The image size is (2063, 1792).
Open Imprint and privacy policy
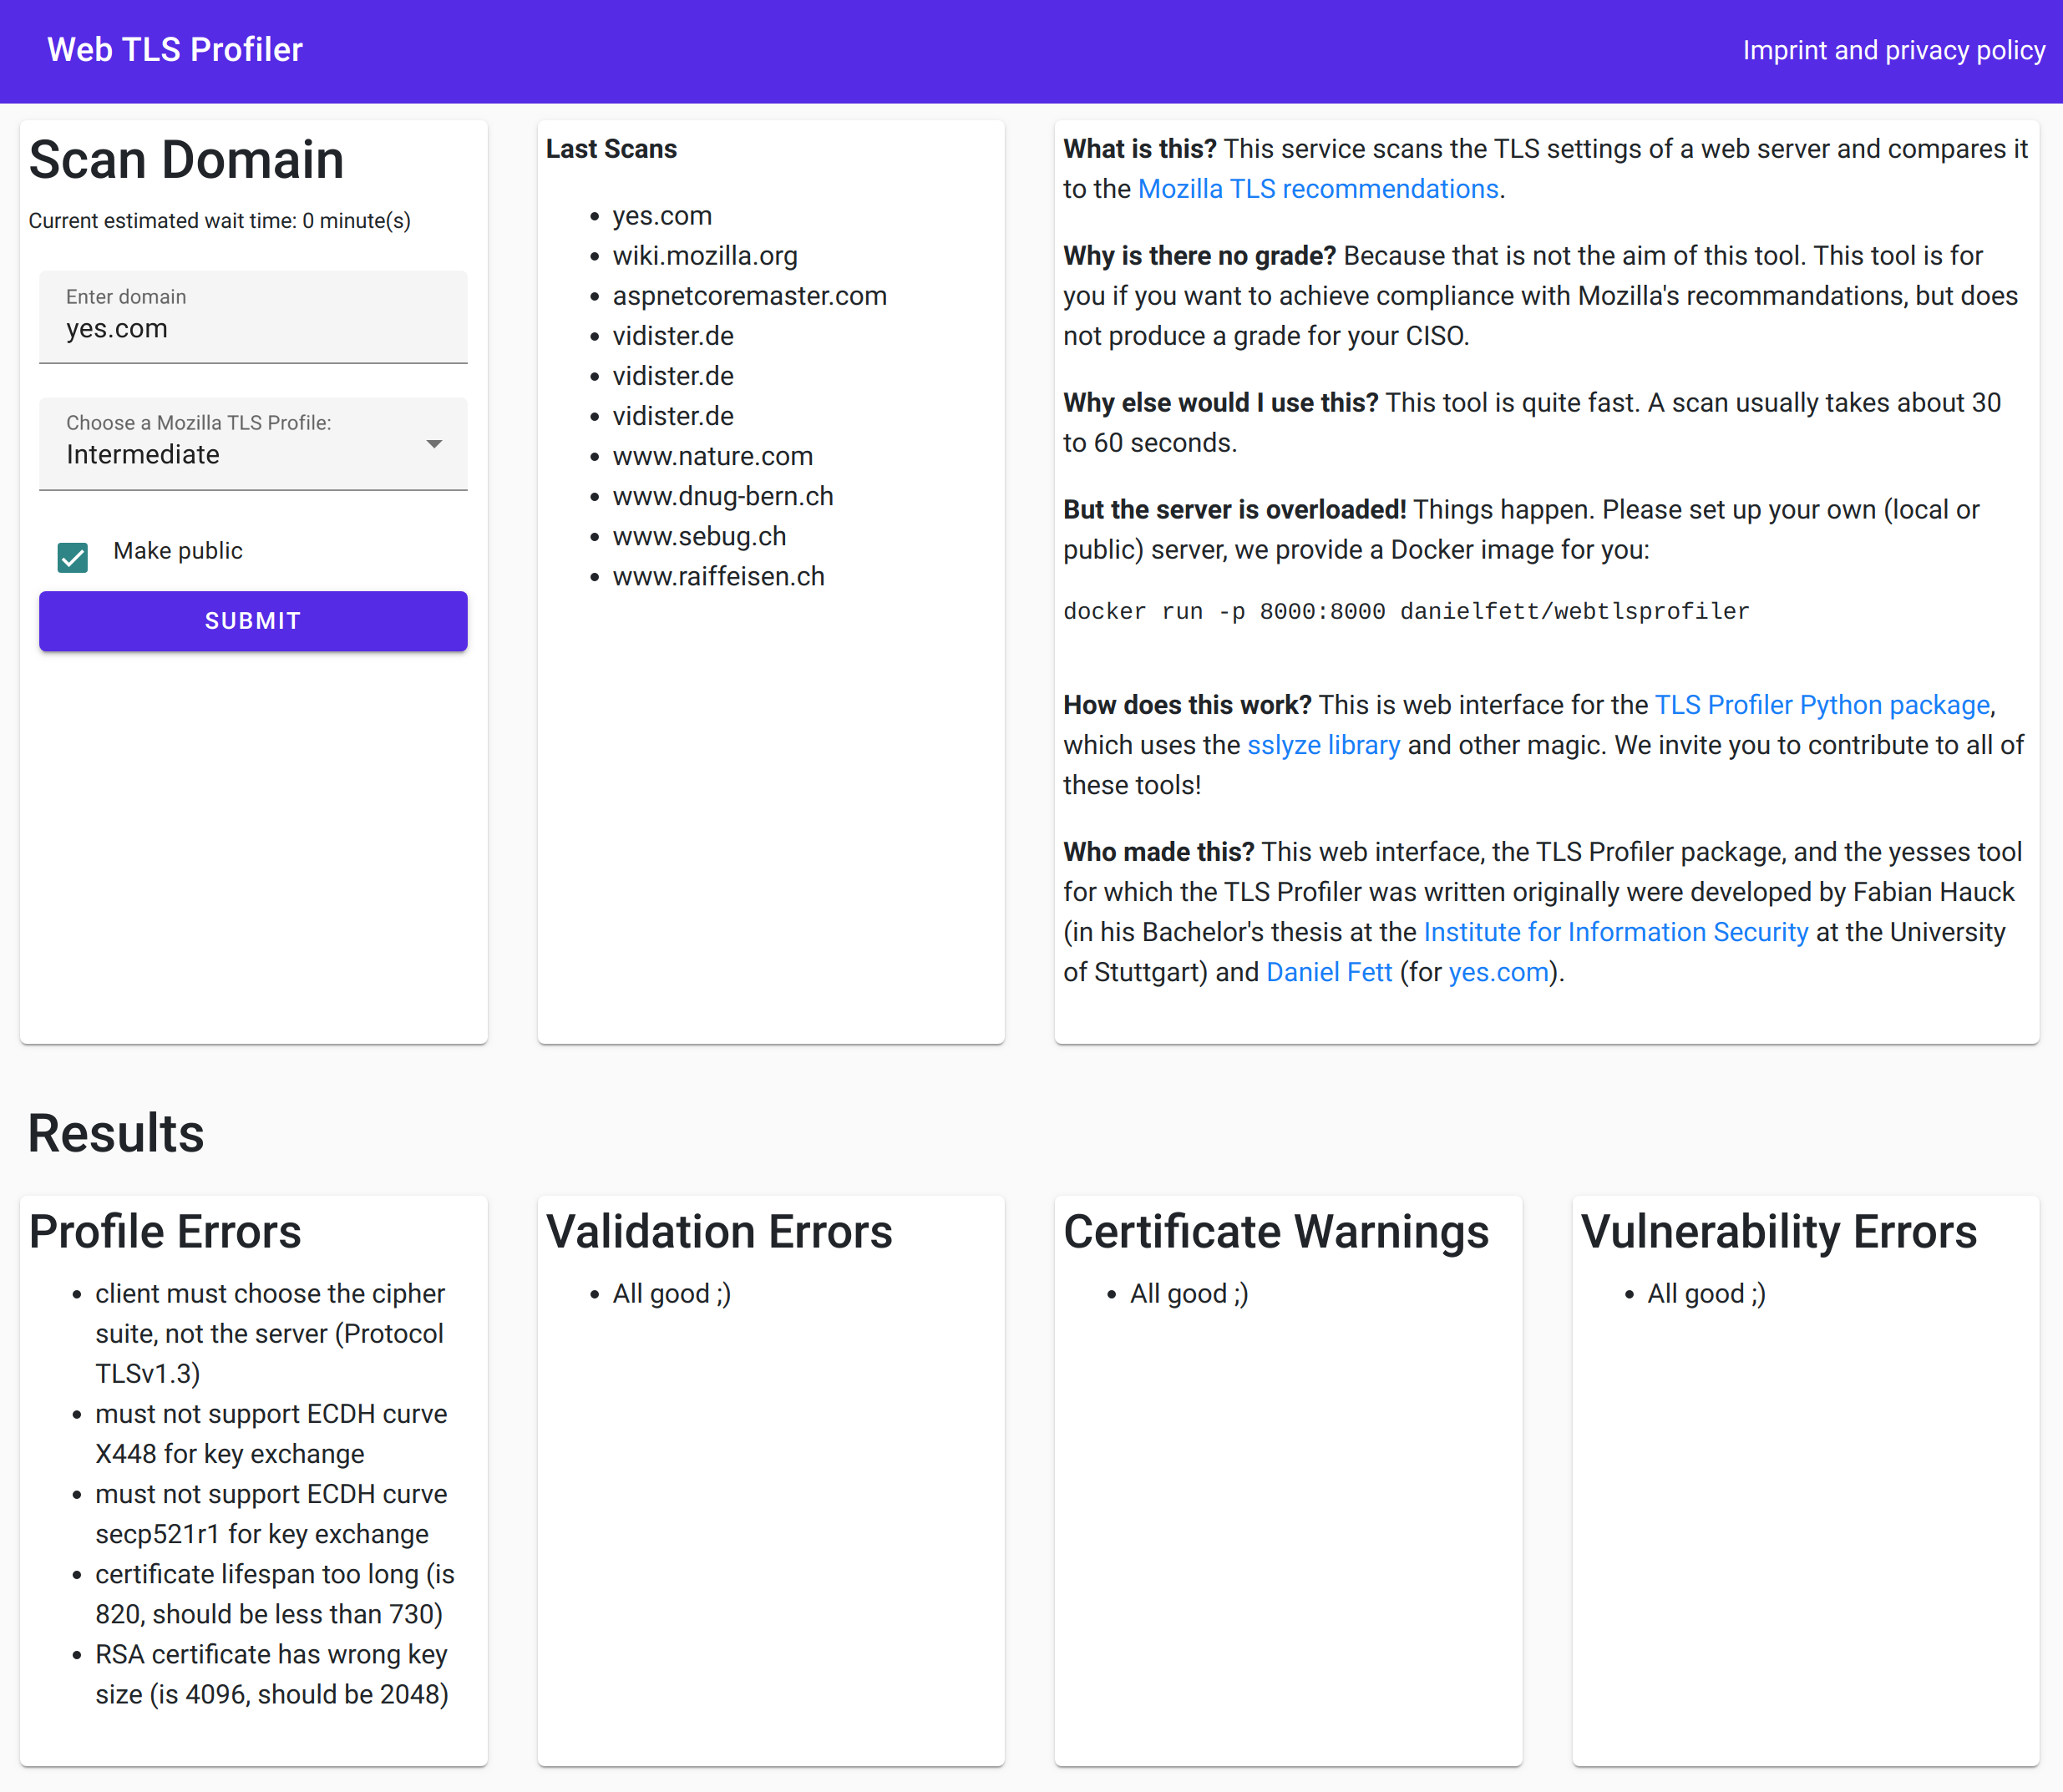(x=1893, y=50)
